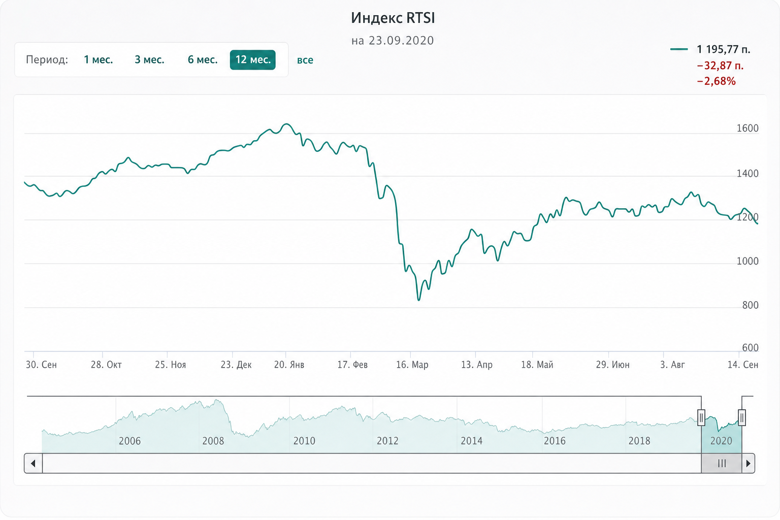
Task: Click the January peak of the chart line
Action: pyautogui.click(x=287, y=124)
